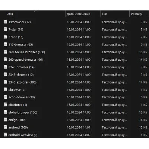The width and height of the screenshot is (149, 149).
Task: Click the file icon of 1stbrowser (12)
Action: click(x=6, y=22)
